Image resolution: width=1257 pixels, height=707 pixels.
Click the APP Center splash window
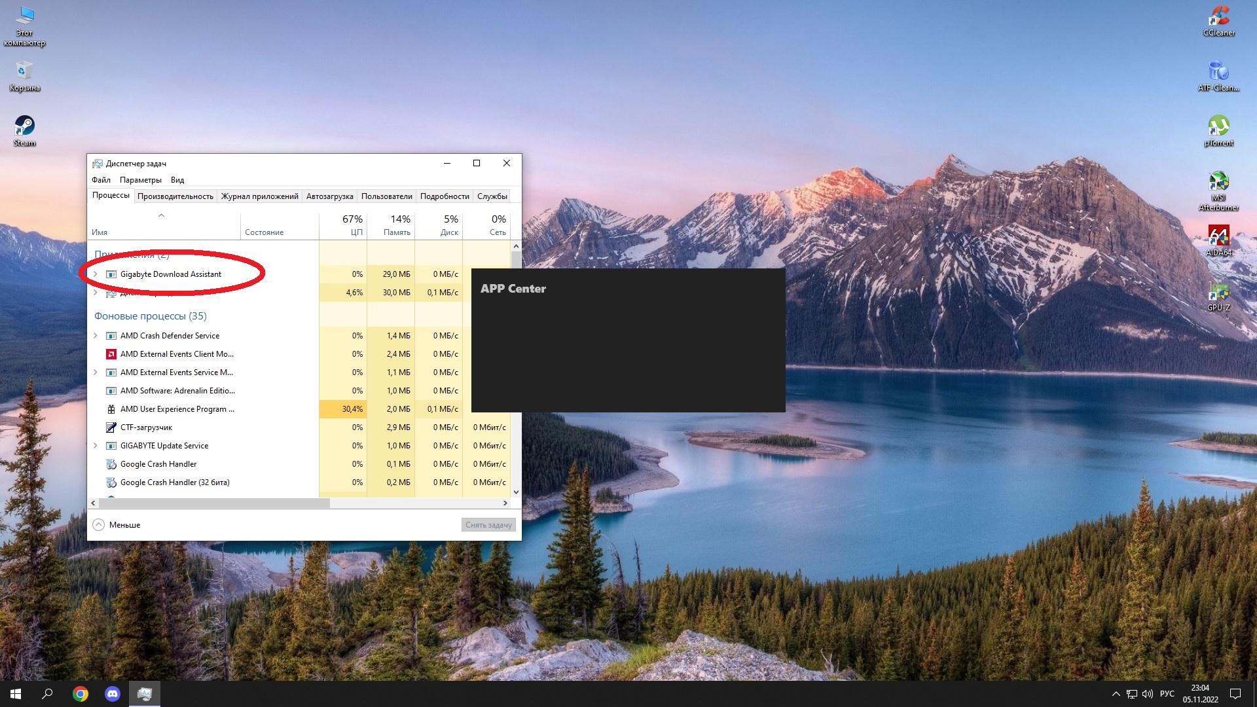(x=628, y=340)
